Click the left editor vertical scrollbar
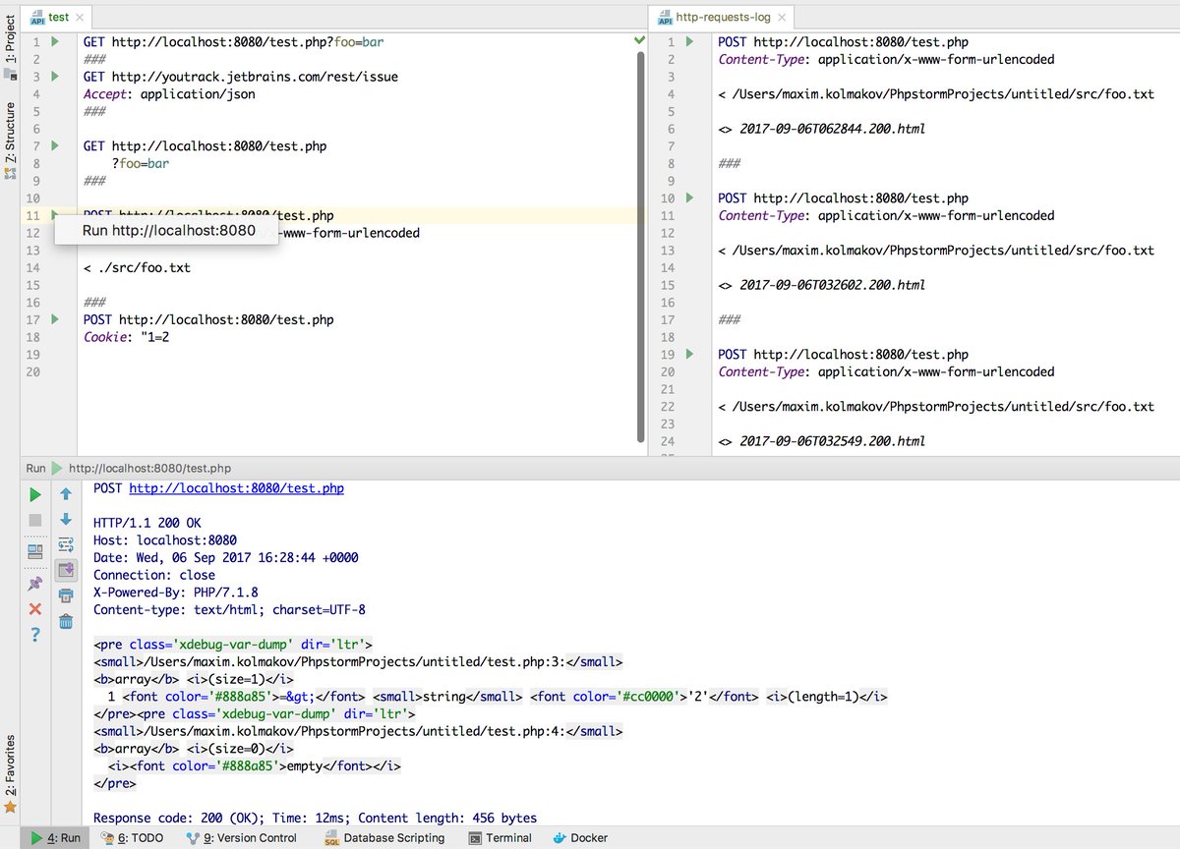The height and width of the screenshot is (849, 1180). 641,246
